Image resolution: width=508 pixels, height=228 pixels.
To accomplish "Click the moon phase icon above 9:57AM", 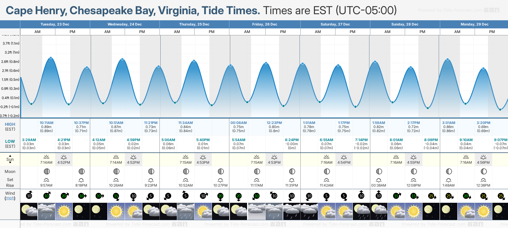I will pos(46,172).
